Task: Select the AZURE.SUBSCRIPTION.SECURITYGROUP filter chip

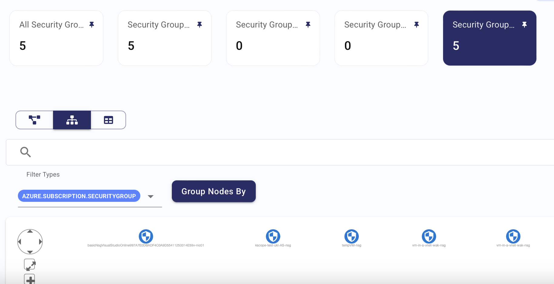Action: click(79, 196)
